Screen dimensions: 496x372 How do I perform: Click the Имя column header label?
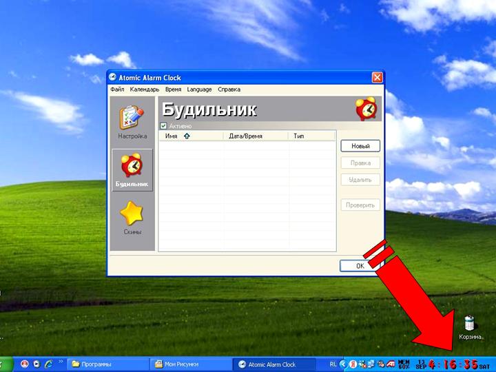171,136
